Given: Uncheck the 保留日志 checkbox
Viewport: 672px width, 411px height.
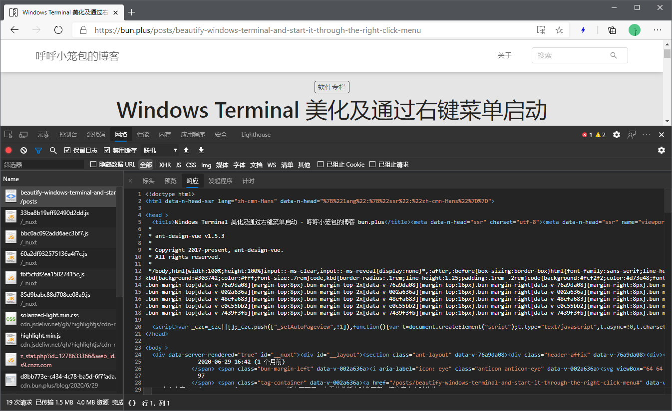Looking at the screenshot, I should coord(68,150).
